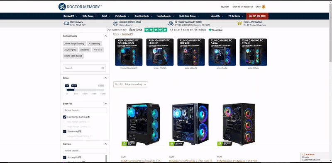The image size is (332, 163).
Task: Tick the Image & Video Editing checkbox
Action: 65,136
